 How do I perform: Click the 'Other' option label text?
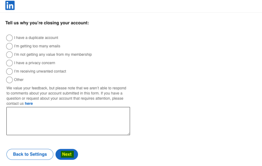tap(19, 80)
